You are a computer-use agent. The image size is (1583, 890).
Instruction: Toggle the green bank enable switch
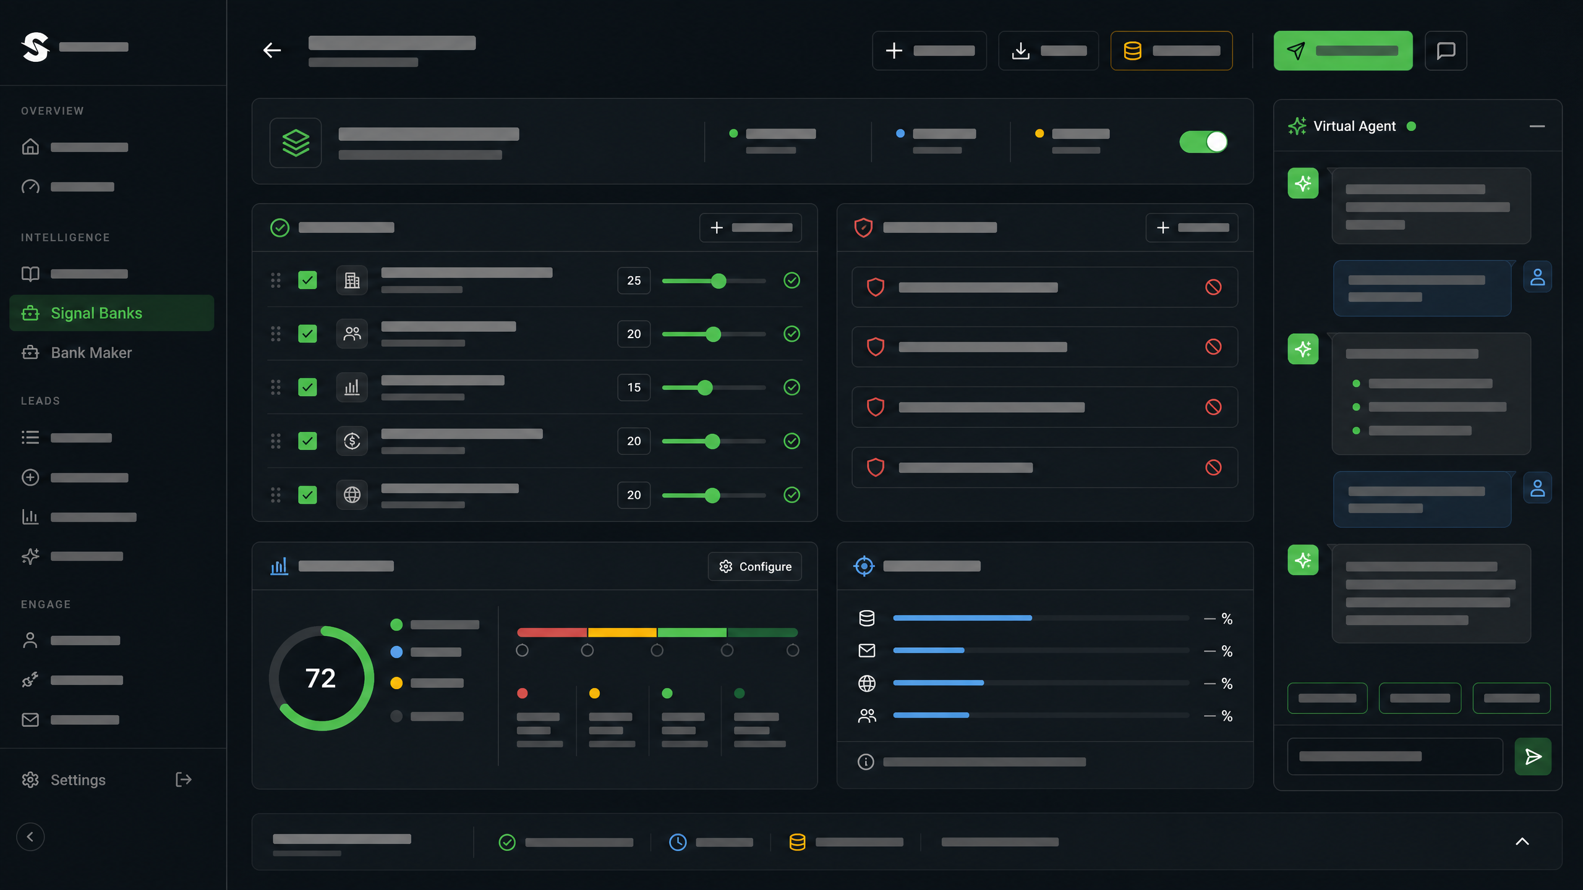pos(1203,142)
